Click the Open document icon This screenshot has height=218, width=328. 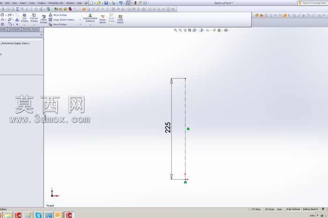[x=98, y=3]
